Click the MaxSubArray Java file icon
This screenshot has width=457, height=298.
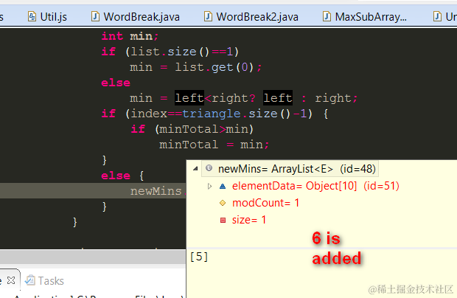coord(327,16)
